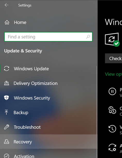Open Delivery Optimization settings
The image size is (122, 158).
point(48,83)
